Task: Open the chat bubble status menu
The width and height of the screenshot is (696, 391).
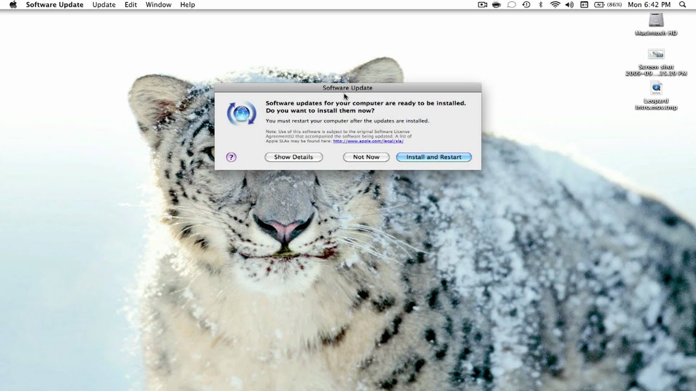Action: click(511, 4)
